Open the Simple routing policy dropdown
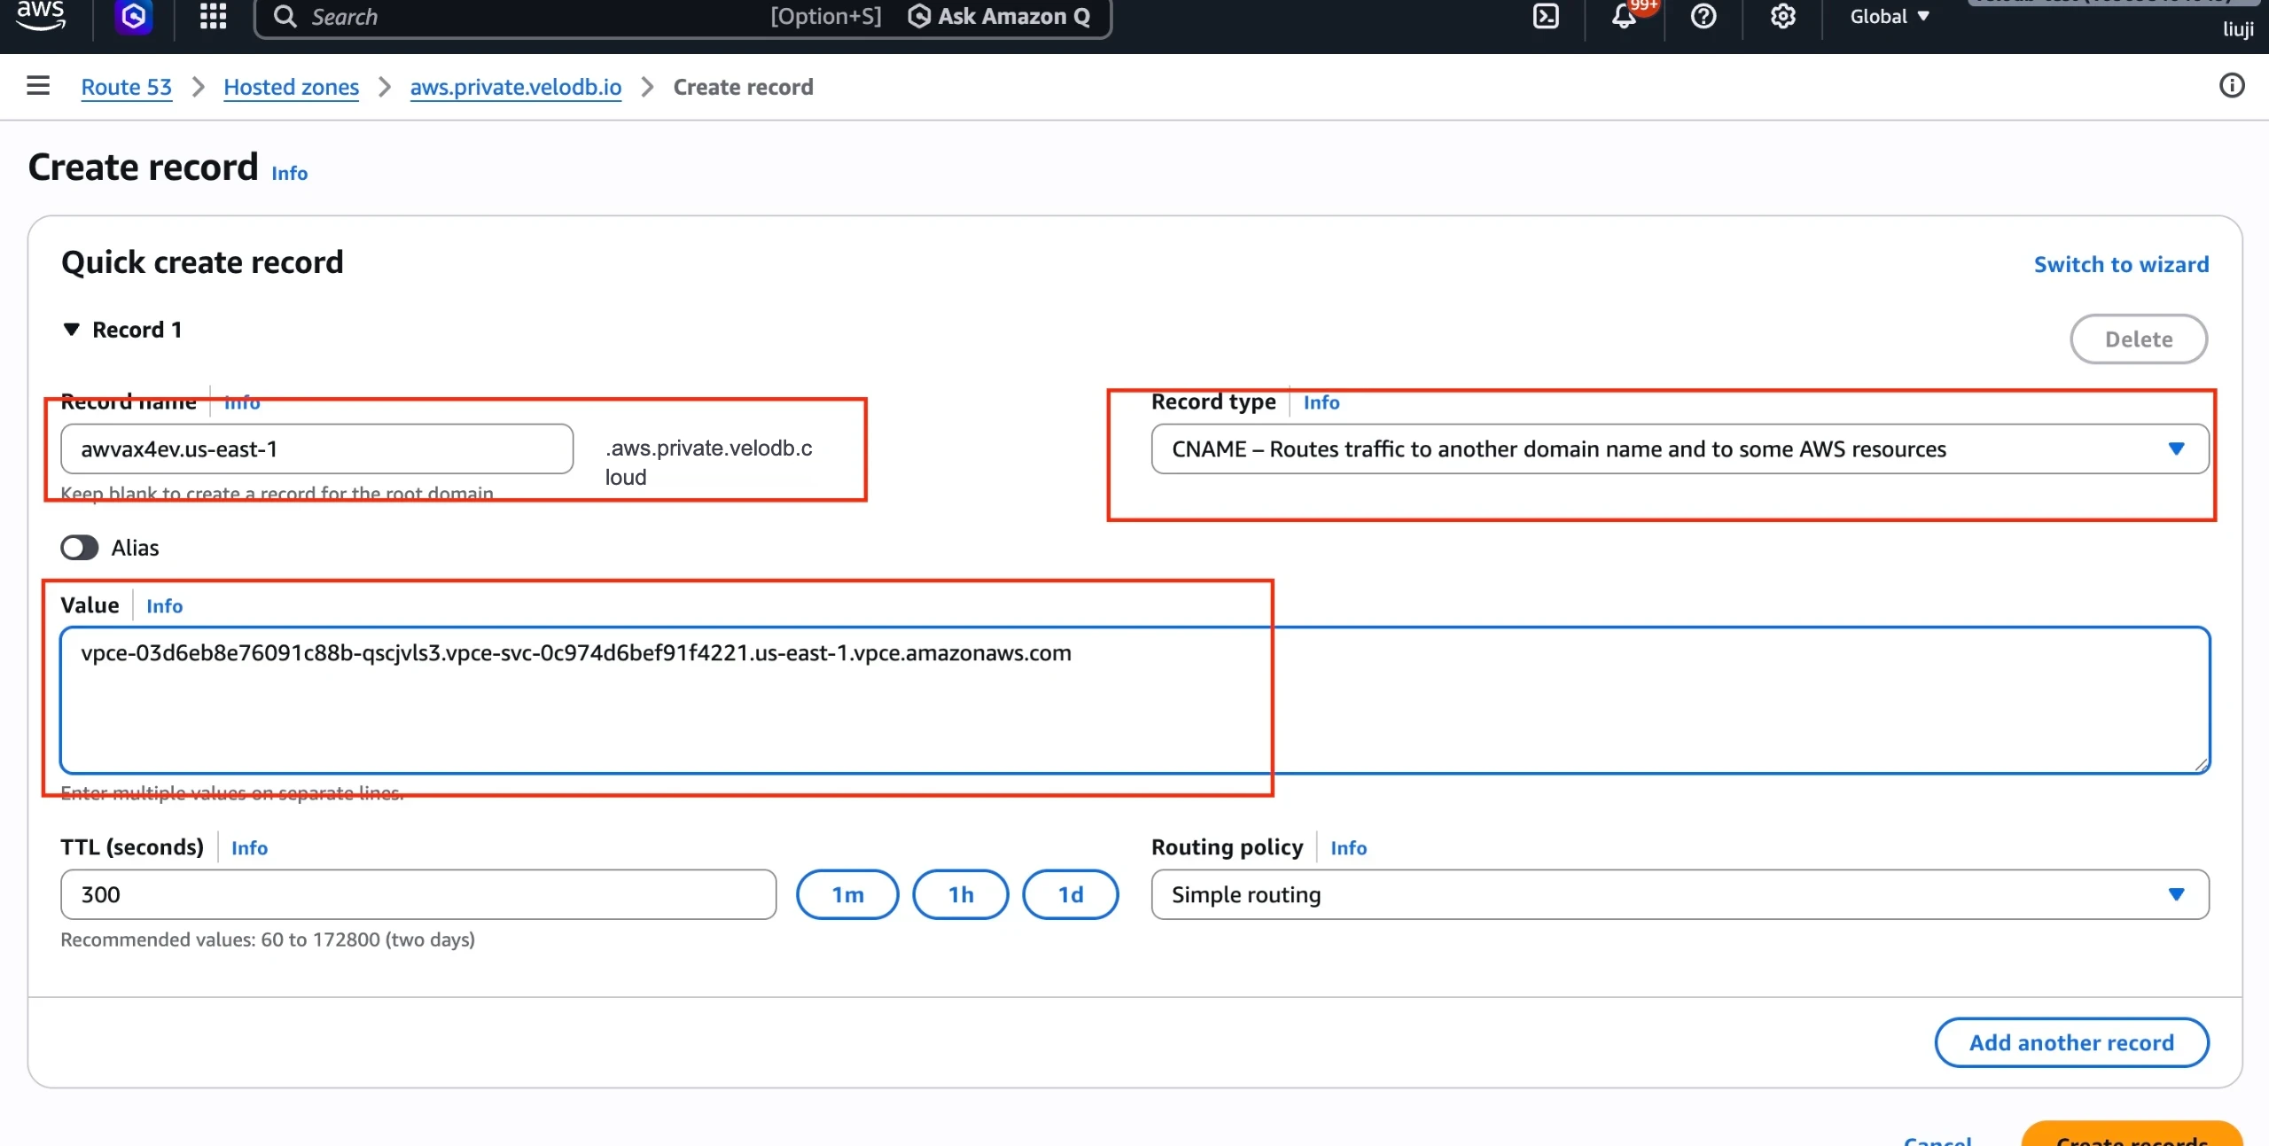Screen dimensions: 2269x1146 (x=1680, y=895)
